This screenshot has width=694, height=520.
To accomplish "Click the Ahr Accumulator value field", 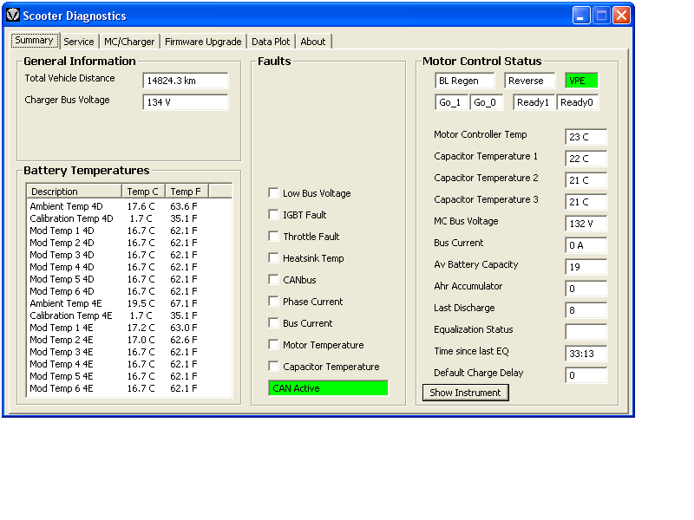I will (x=586, y=289).
